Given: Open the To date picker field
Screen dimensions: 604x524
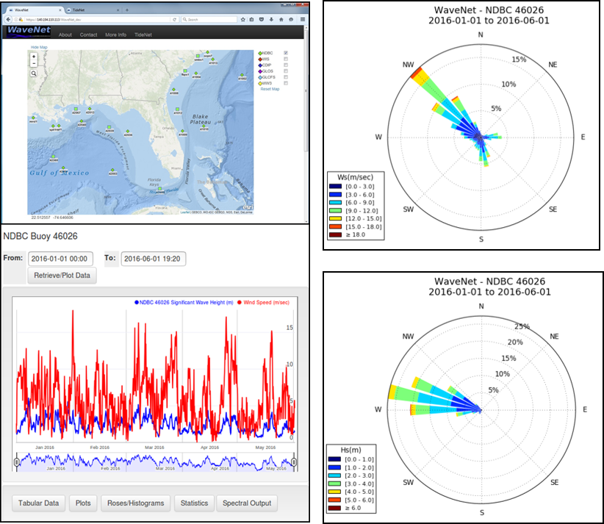Looking at the screenshot, I should [154, 259].
